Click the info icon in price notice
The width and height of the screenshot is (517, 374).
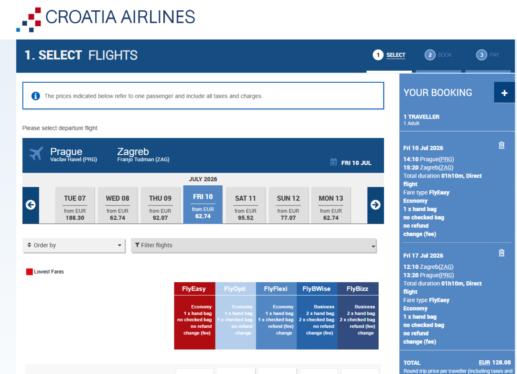click(36, 96)
